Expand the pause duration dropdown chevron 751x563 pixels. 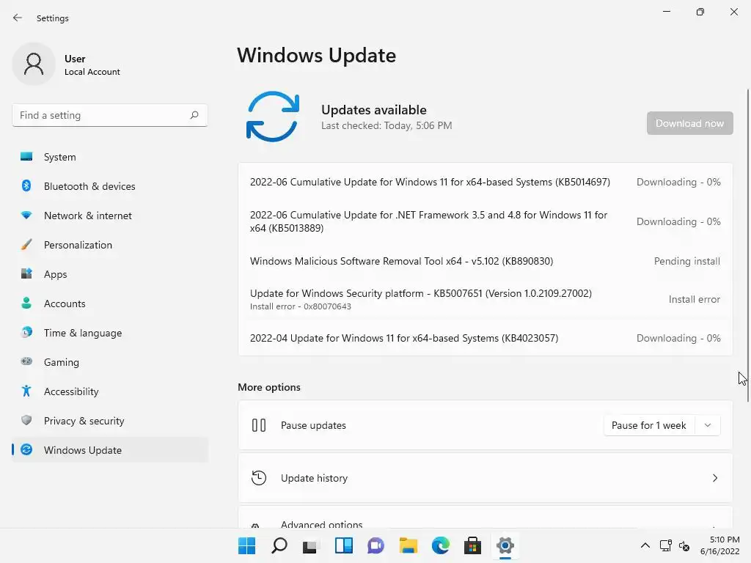click(708, 425)
